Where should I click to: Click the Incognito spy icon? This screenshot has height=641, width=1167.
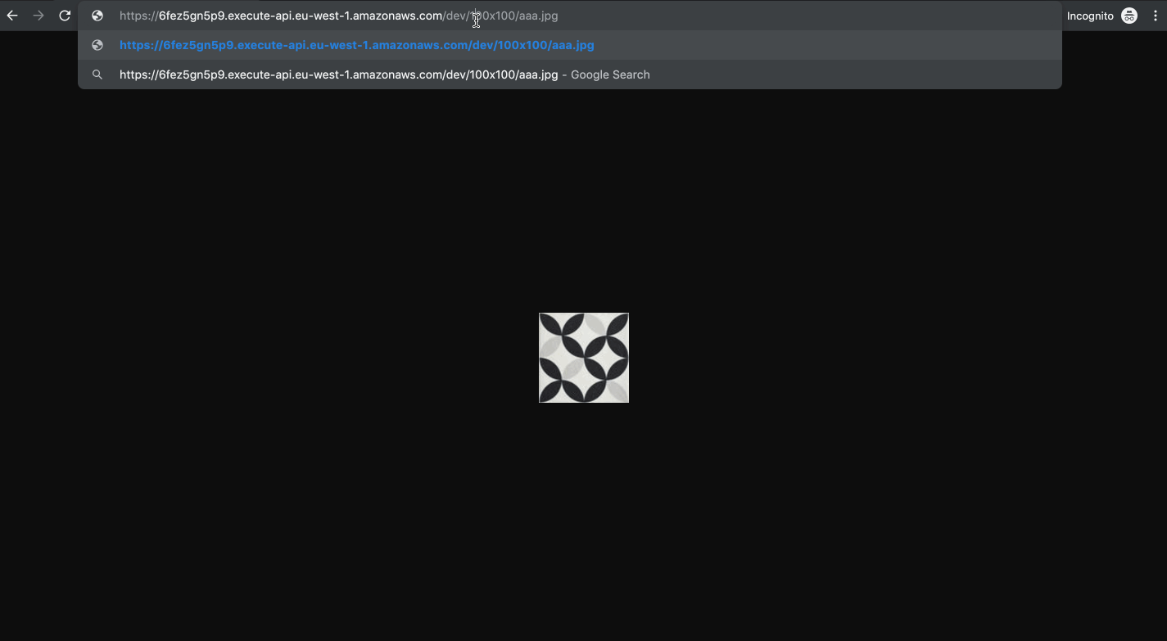click(1129, 16)
